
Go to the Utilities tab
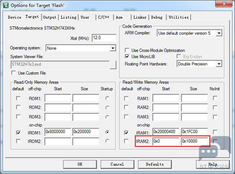coord(179,17)
